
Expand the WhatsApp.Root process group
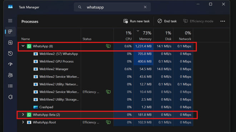(x=23, y=122)
